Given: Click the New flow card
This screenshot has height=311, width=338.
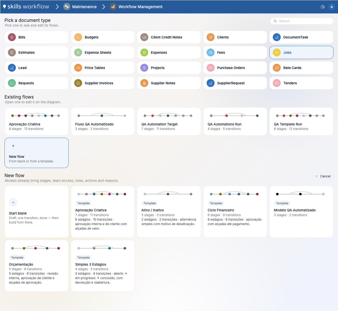Looking at the screenshot, I should click(x=36, y=153).
